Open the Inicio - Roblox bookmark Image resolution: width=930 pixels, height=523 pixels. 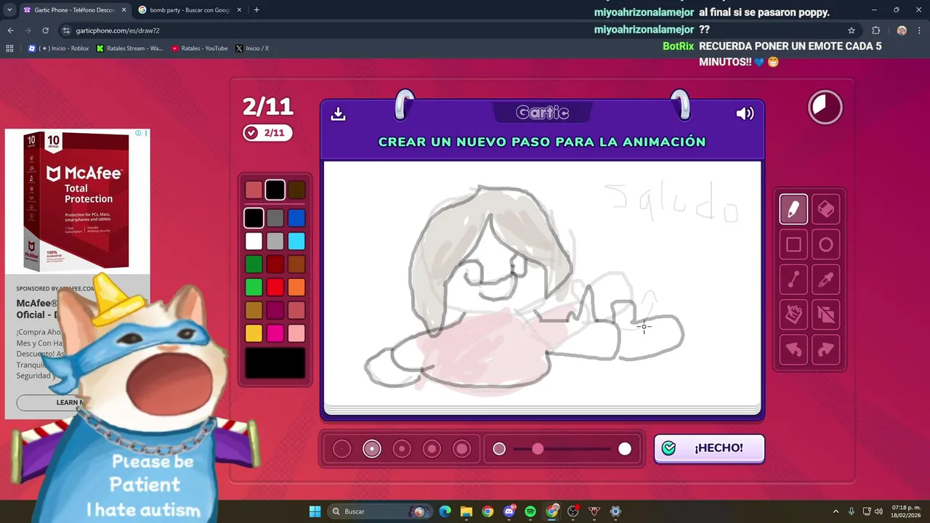58,49
